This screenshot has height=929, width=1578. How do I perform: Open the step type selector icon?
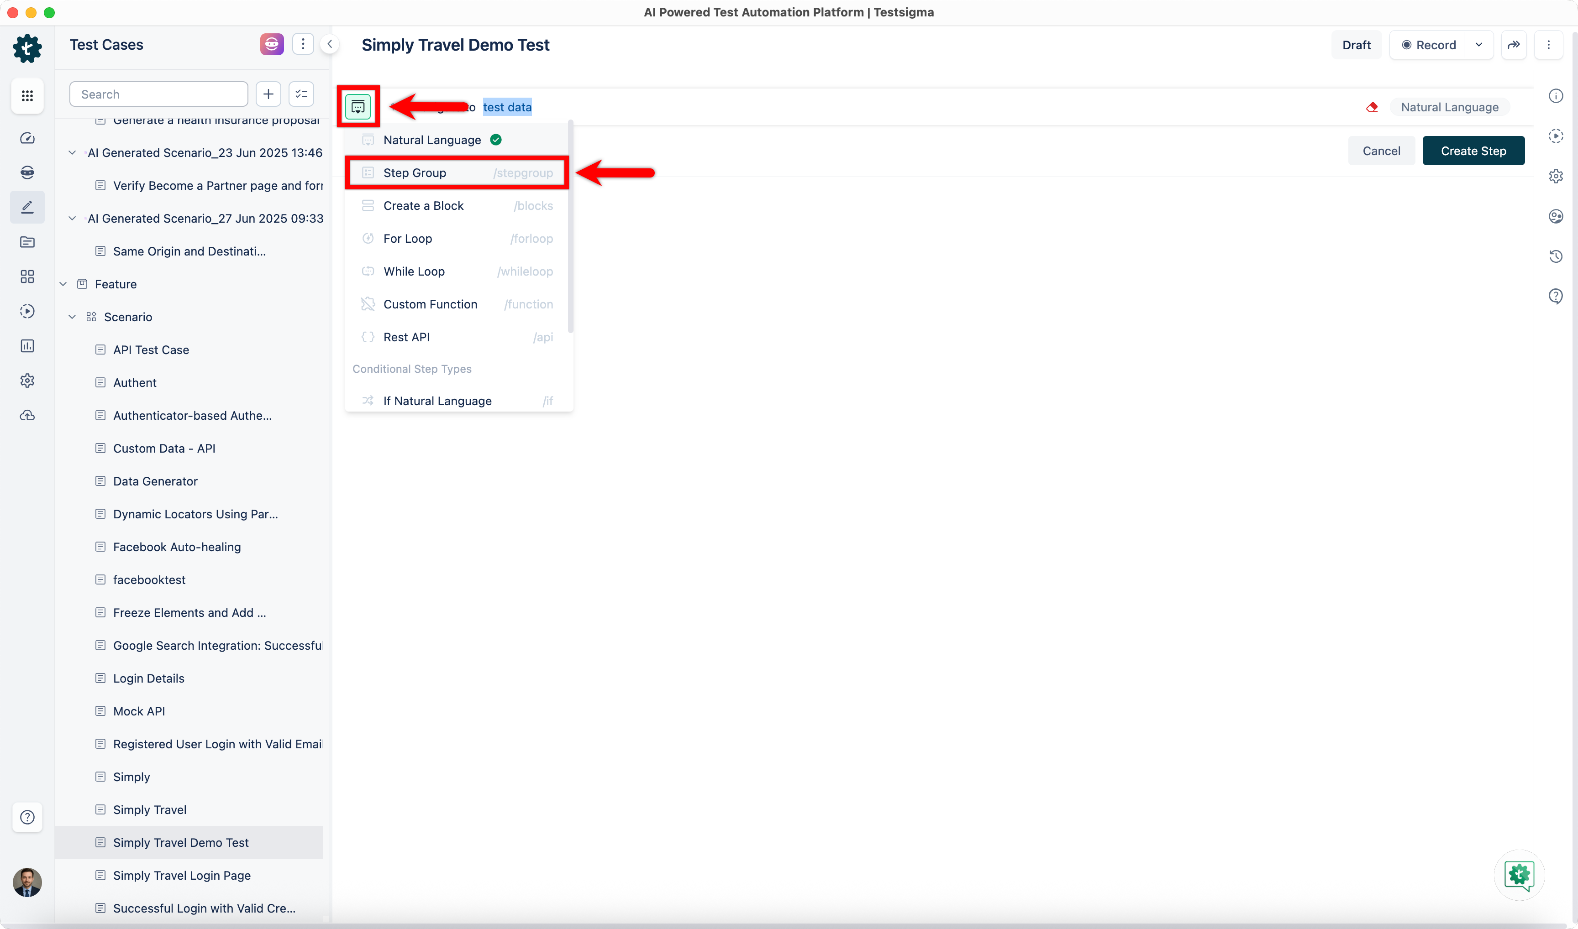coord(358,106)
